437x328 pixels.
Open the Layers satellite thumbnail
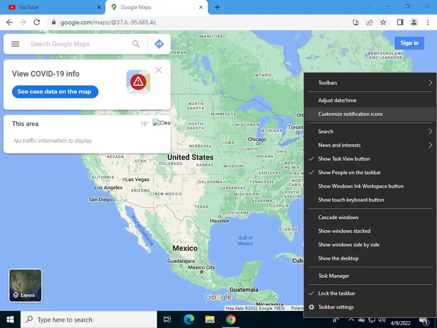[x=25, y=286]
